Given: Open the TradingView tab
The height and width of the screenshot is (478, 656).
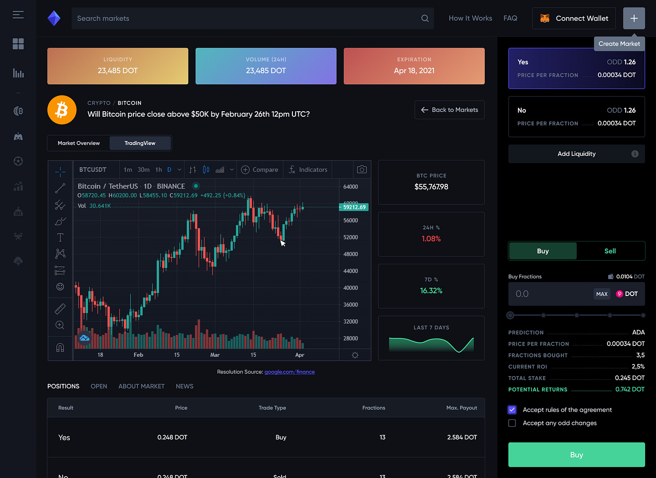Looking at the screenshot, I should (x=140, y=143).
